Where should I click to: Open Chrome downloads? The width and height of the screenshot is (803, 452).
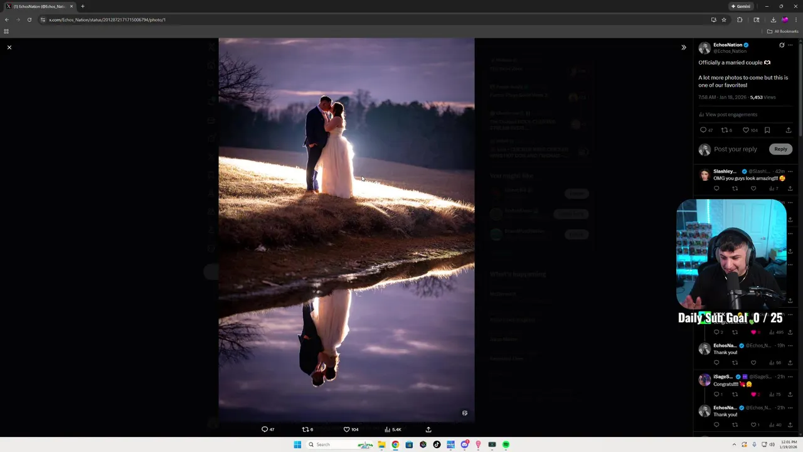[773, 19]
